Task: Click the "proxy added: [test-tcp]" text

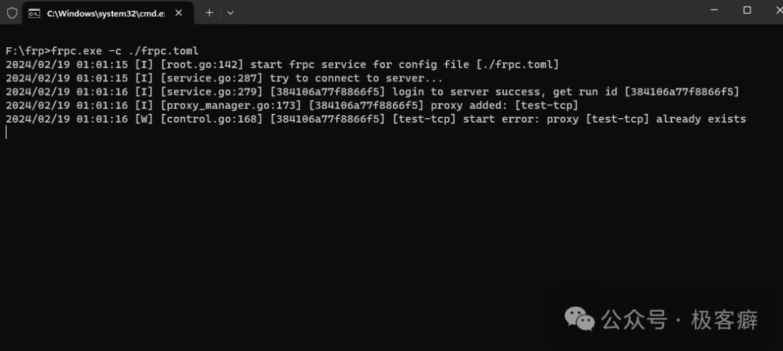Action: [505, 105]
